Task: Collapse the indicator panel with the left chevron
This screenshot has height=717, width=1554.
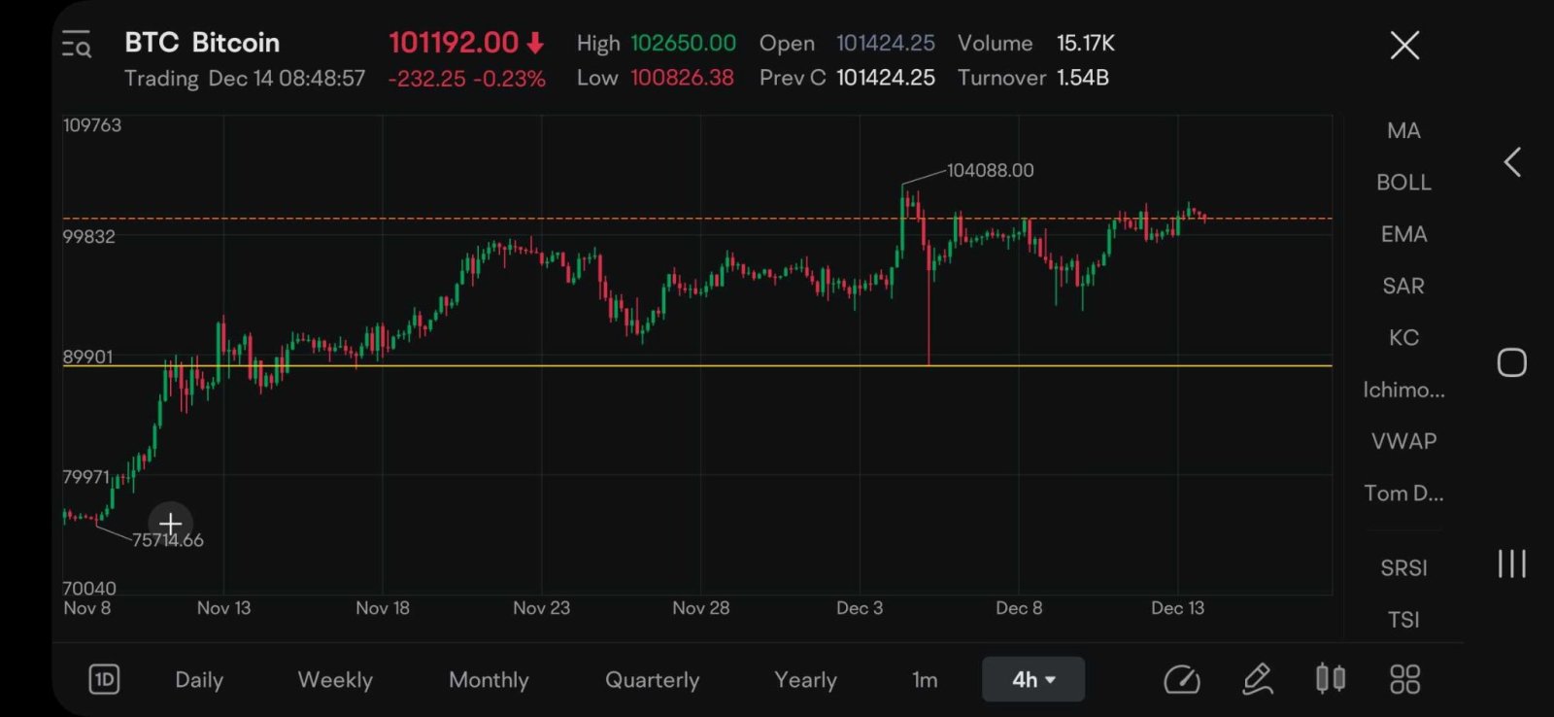Action: (x=1512, y=162)
